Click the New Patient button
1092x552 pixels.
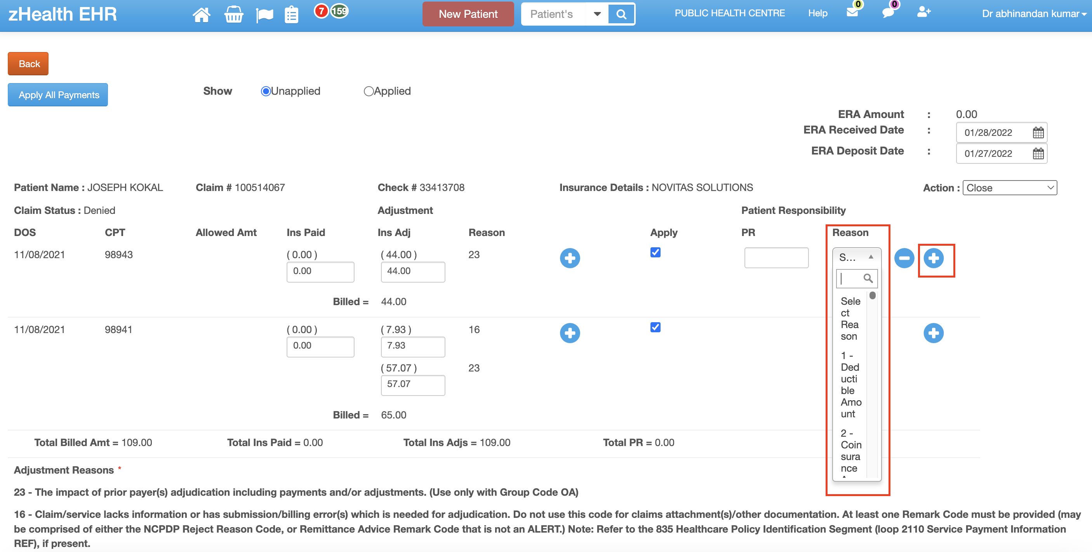468,14
